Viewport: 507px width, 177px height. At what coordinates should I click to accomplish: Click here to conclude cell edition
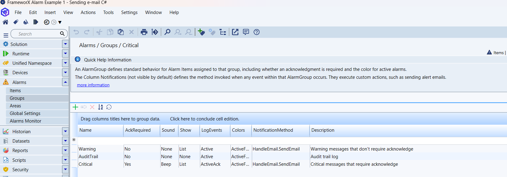[205, 119]
